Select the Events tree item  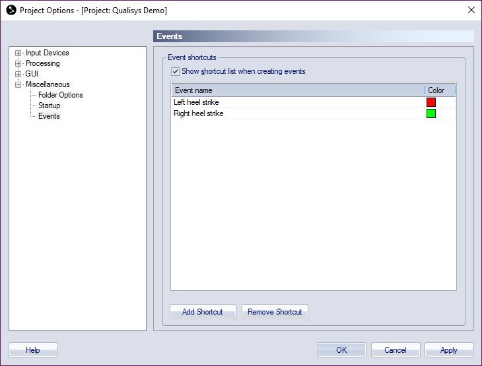coord(49,116)
